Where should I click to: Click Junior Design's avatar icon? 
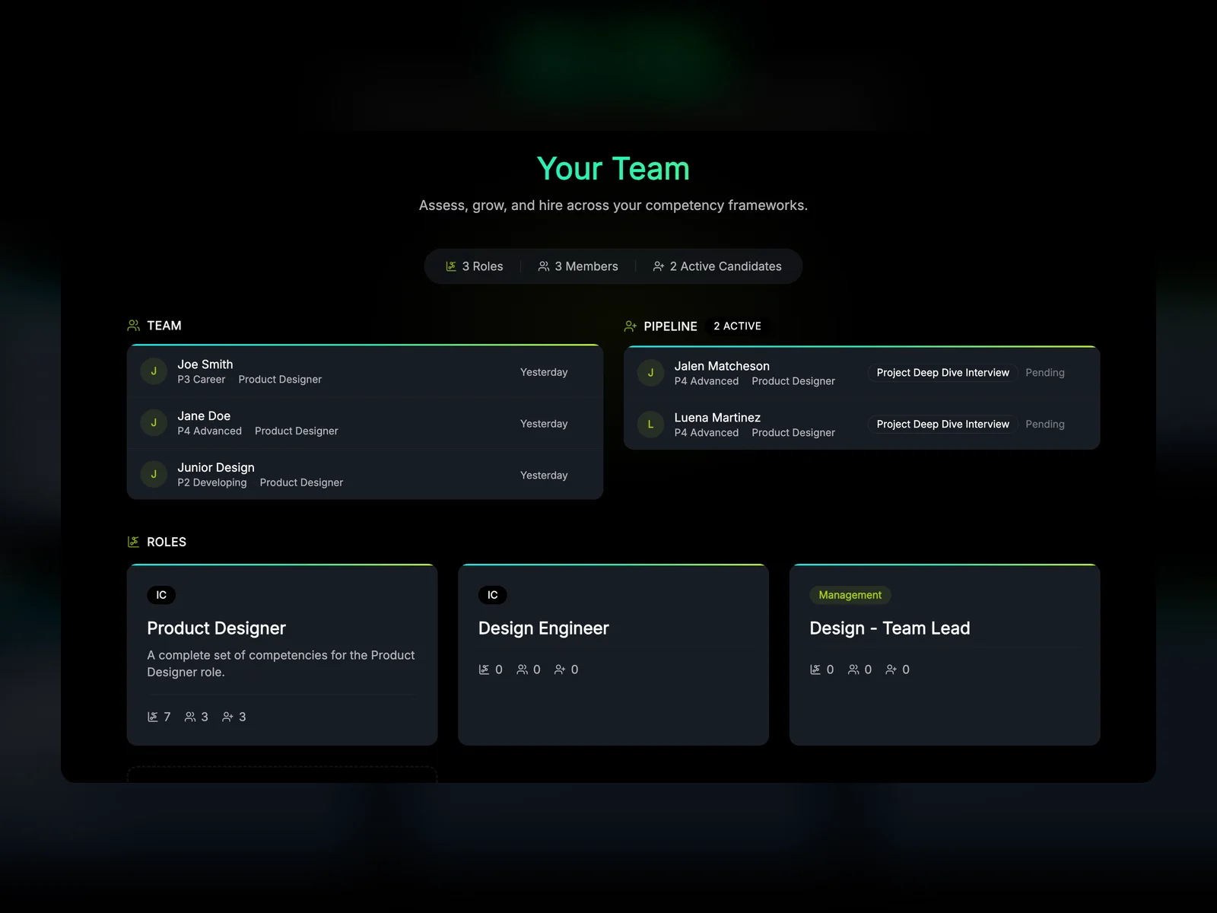pos(154,474)
